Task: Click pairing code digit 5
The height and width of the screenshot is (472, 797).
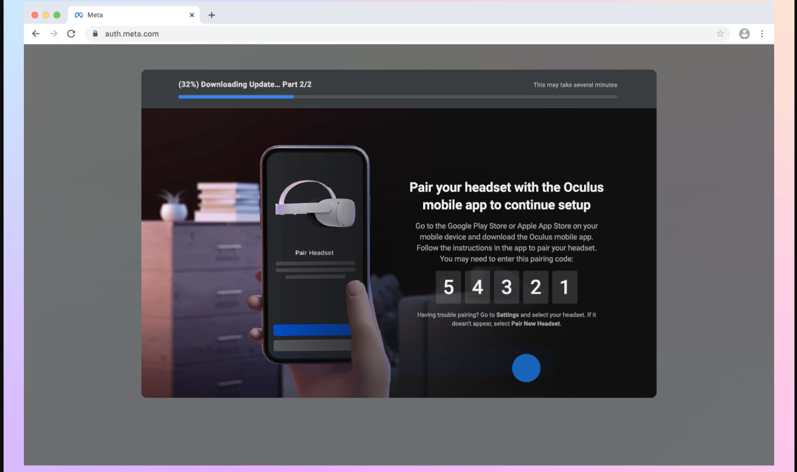Action: [449, 287]
